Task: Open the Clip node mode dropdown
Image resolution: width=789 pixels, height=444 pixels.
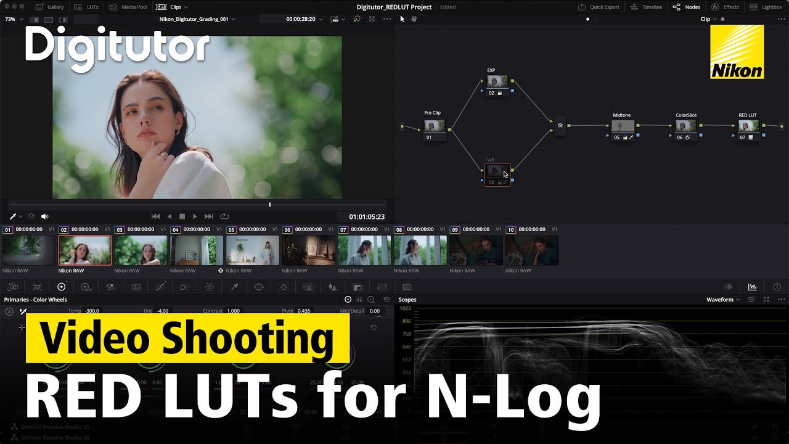Action: [709, 19]
